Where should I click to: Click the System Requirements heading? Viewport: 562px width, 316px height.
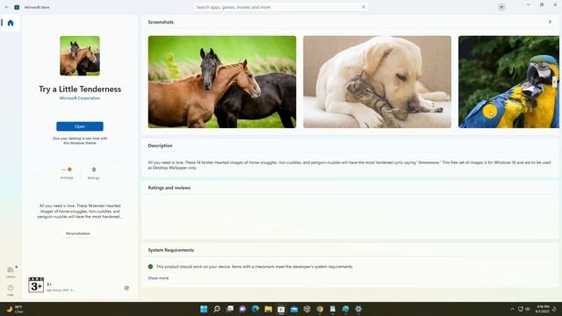(x=171, y=250)
